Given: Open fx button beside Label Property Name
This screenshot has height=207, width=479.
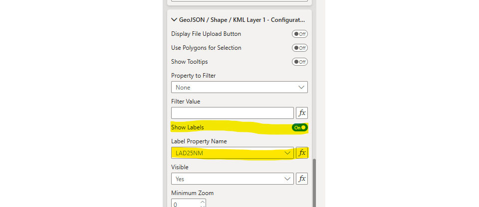Looking at the screenshot, I should 301,153.
